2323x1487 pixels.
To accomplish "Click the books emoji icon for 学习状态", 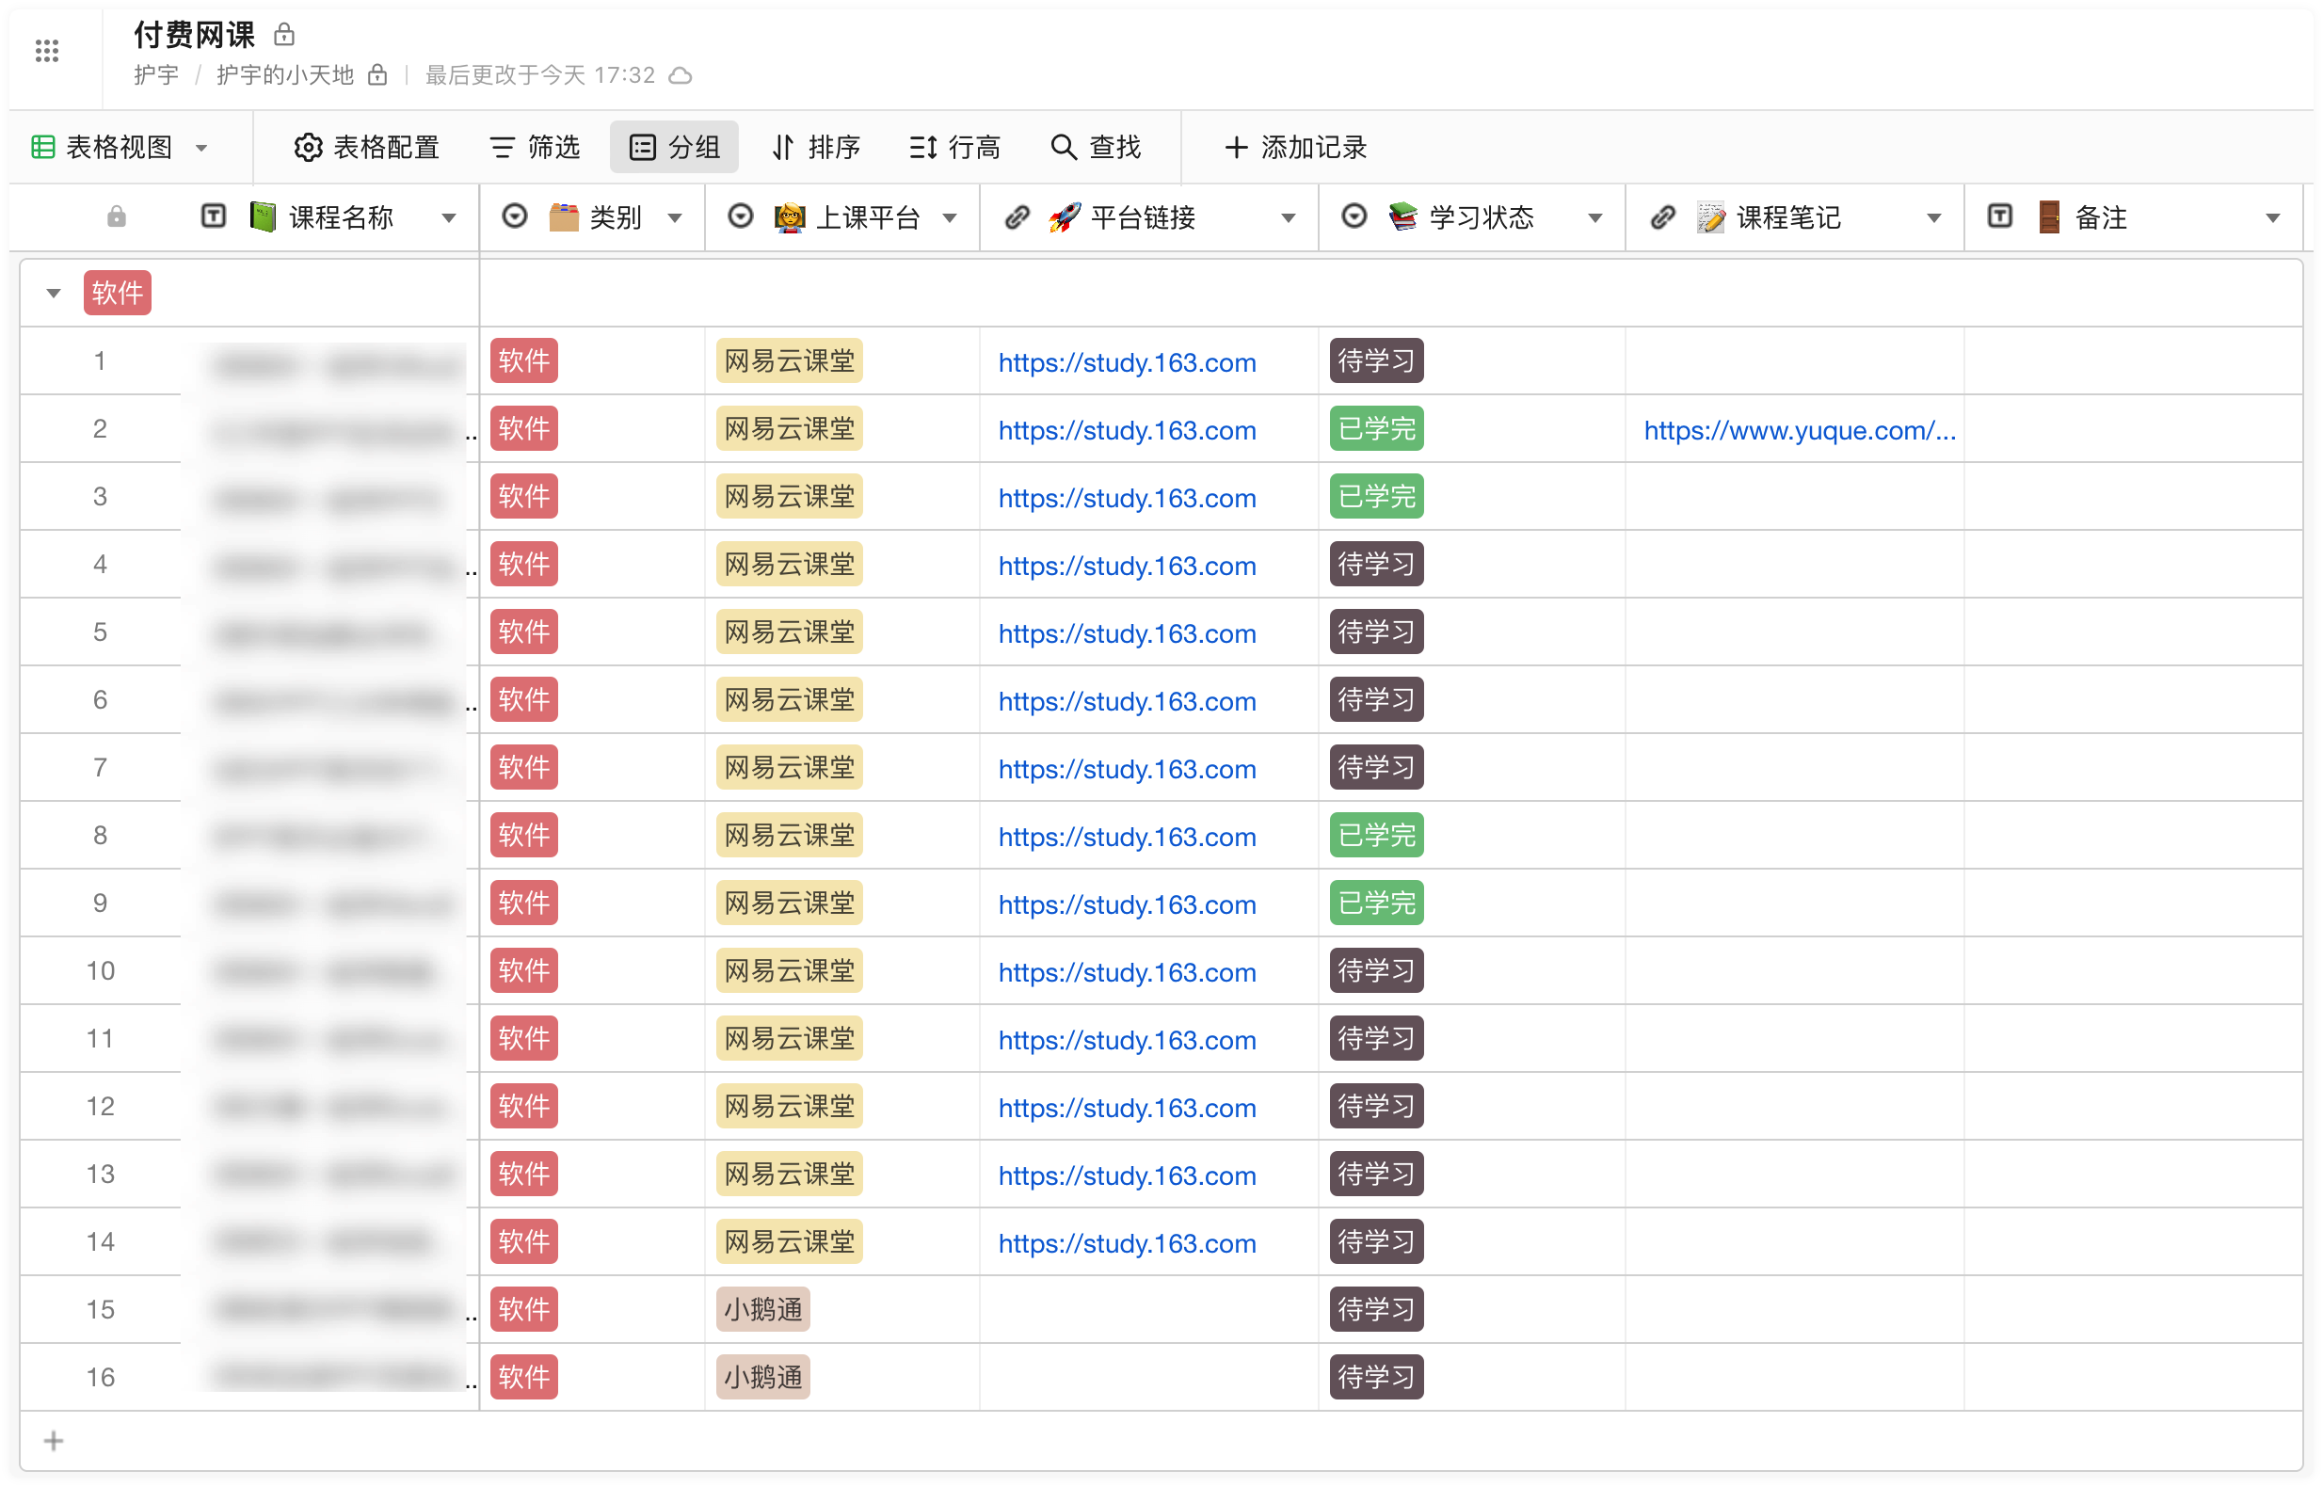I will pos(1402,216).
